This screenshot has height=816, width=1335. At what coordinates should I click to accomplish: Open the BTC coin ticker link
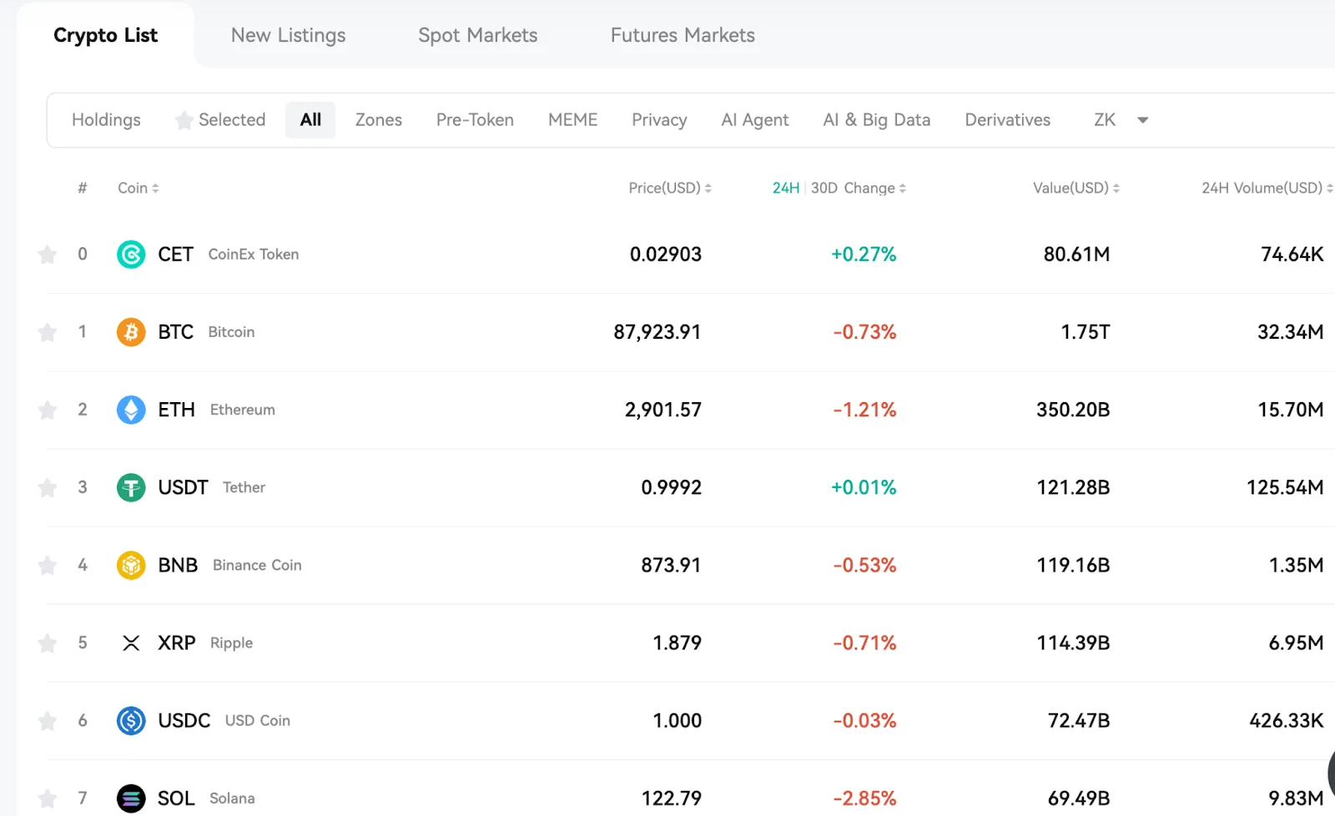click(175, 332)
